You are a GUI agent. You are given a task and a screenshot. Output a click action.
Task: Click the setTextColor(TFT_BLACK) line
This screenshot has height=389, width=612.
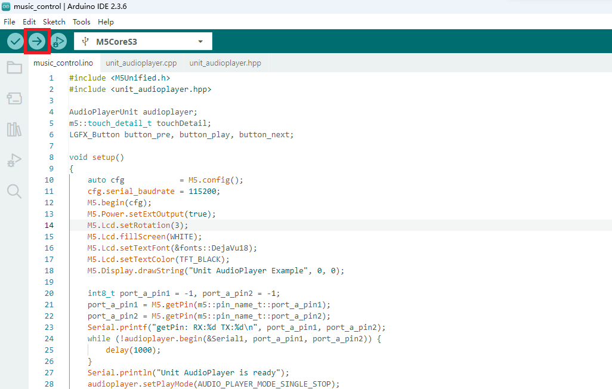point(159,260)
